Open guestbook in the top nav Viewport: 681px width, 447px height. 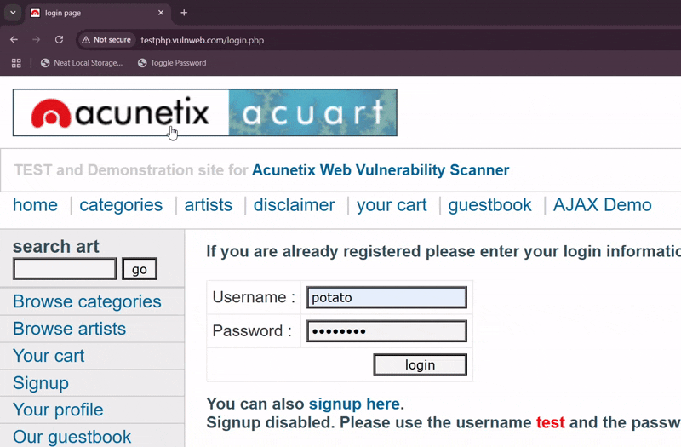[x=490, y=204]
